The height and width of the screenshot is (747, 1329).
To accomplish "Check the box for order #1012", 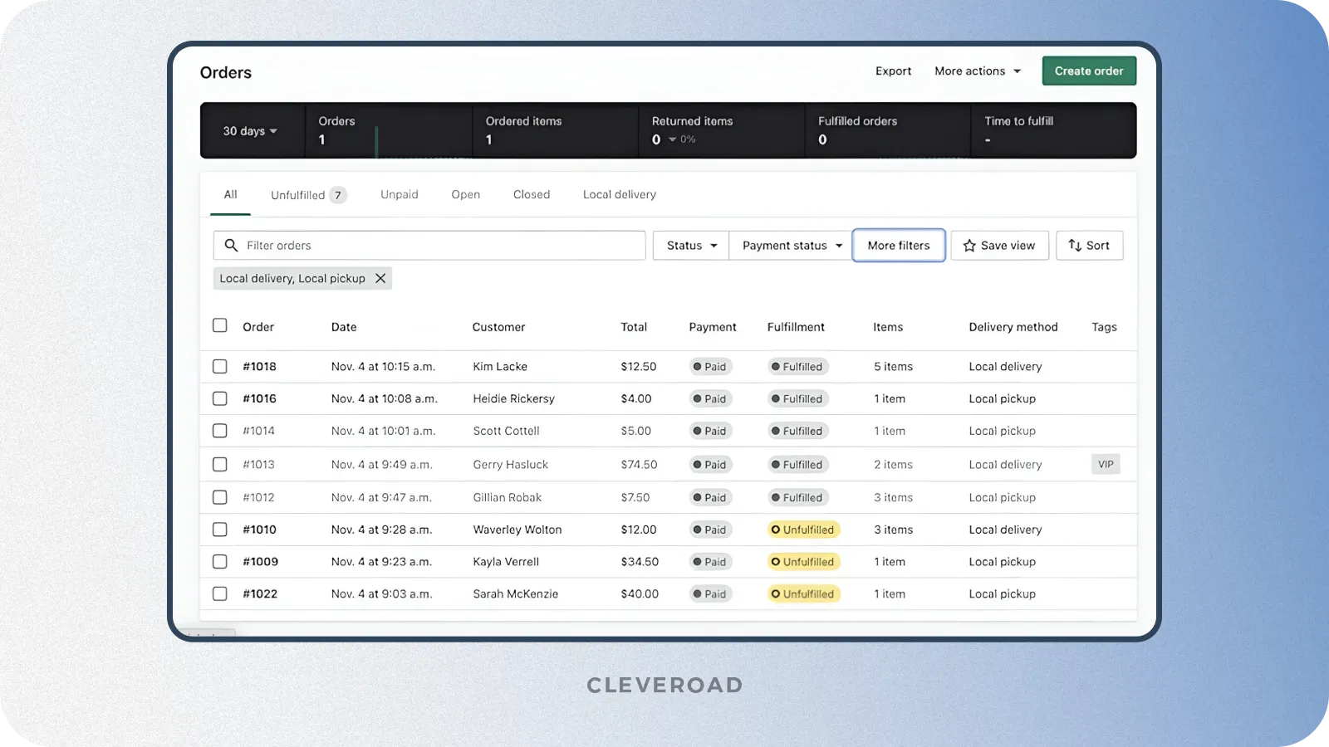I will click(x=220, y=497).
